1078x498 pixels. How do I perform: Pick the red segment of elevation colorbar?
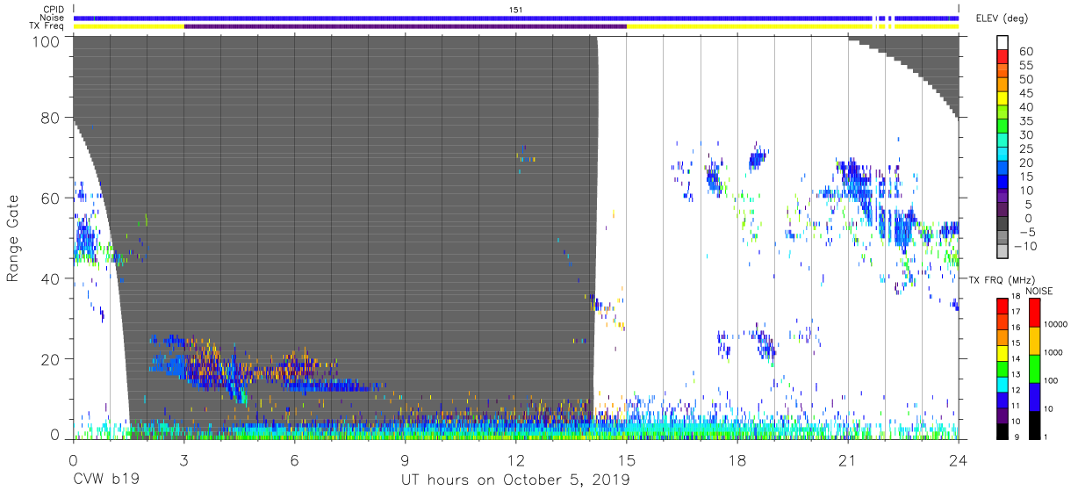click(1004, 57)
